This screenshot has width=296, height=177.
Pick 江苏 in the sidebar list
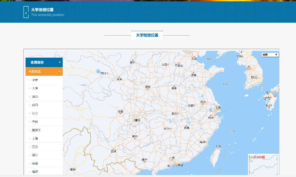35,147
